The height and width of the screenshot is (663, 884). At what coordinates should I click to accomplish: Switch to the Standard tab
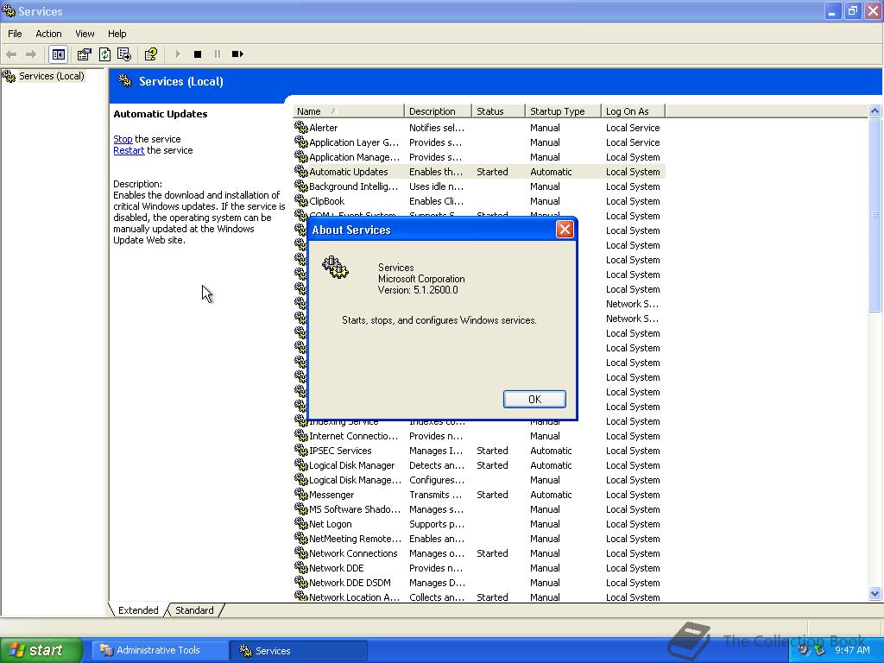194,610
